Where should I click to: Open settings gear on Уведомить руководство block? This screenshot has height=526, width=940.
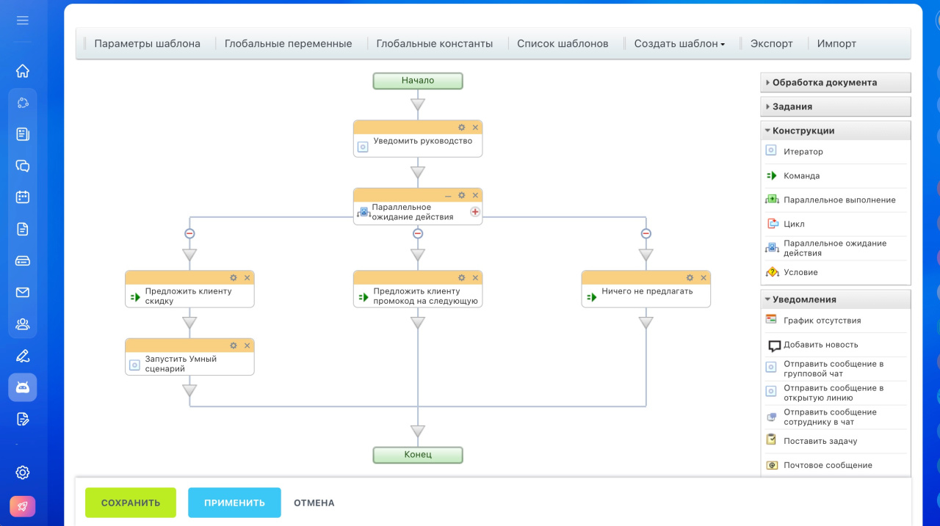[462, 128]
